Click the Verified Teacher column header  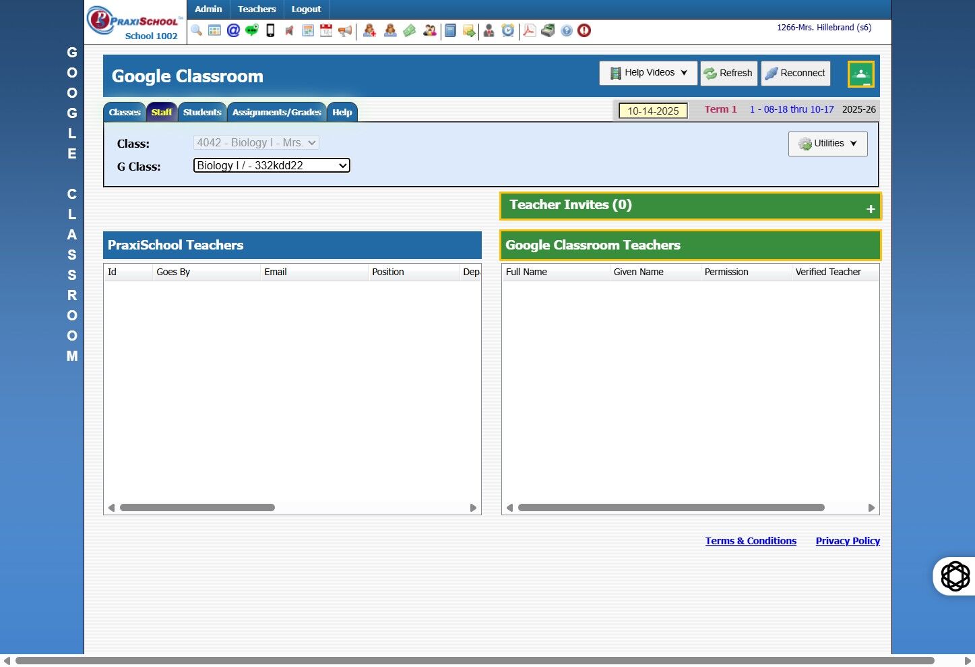click(x=835, y=272)
